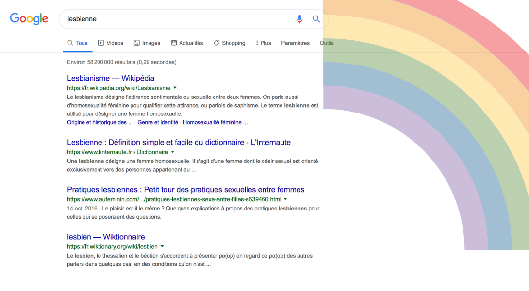Expand dropdown arrow next to aufeminin.com URL

(285, 199)
